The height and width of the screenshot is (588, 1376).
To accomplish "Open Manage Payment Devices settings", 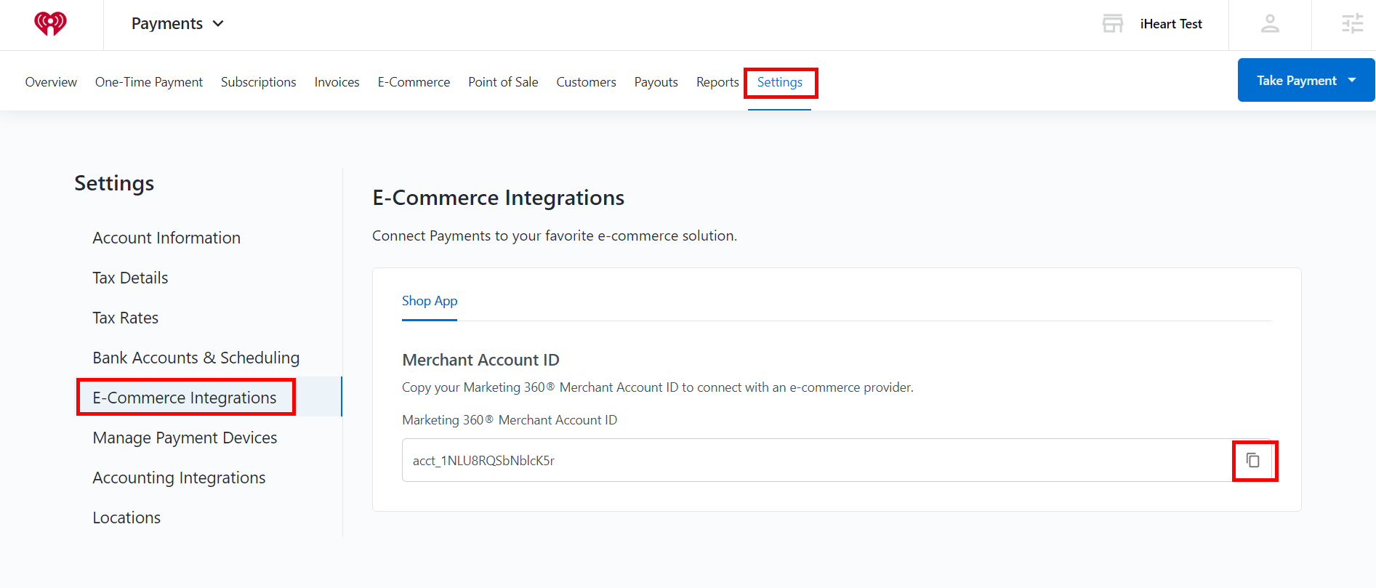I will [x=185, y=438].
